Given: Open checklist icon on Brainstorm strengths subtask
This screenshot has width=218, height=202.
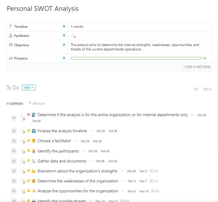Looking at the screenshot, I should point(151,171).
